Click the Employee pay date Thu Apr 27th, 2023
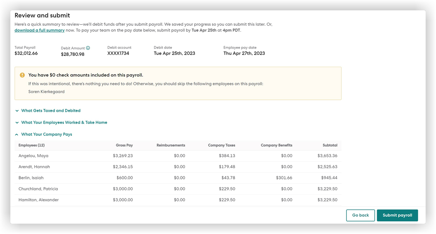The image size is (436, 234). click(x=244, y=53)
